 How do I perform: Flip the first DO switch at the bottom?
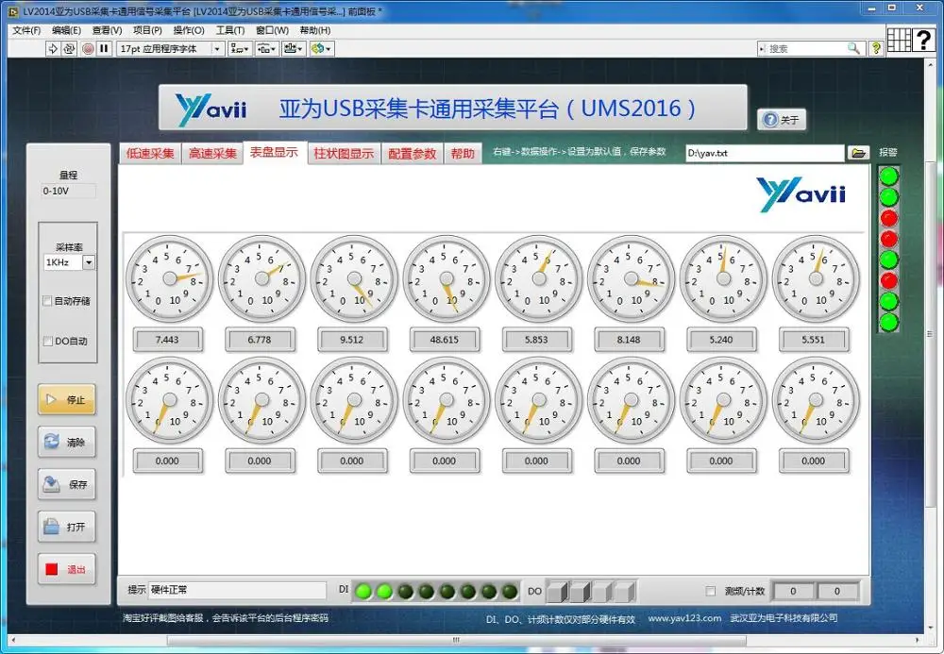tap(556, 590)
